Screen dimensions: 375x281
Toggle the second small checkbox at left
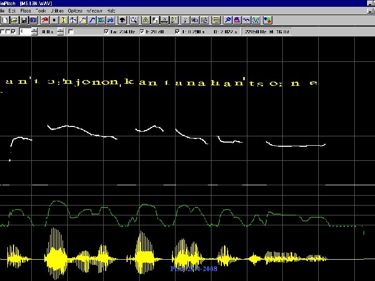pos(8,32)
